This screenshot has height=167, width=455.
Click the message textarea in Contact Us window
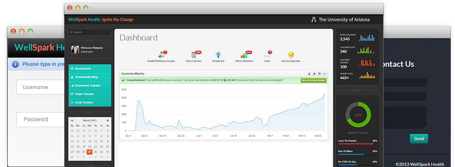405,117
